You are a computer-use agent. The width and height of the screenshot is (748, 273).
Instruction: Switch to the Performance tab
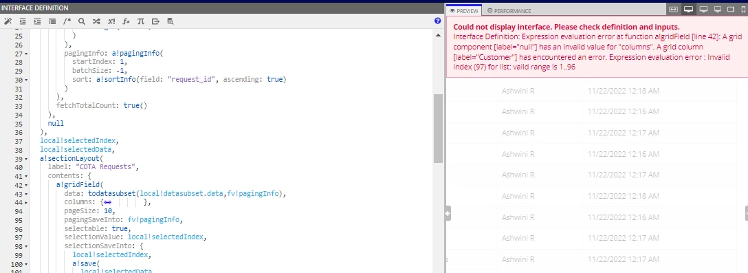[x=509, y=10]
